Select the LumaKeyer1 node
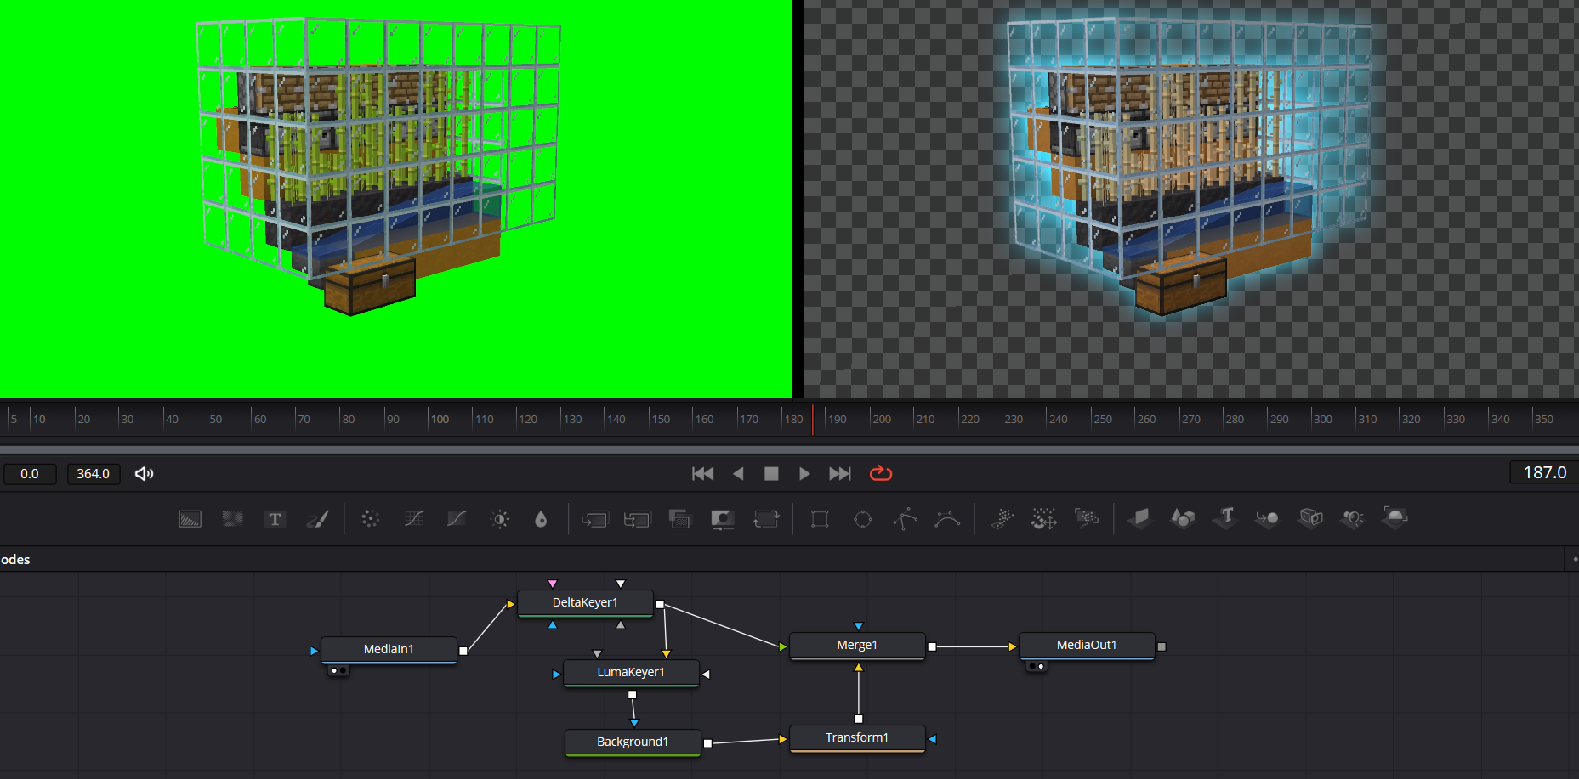 pyautogui.click(x=631, y=672)
